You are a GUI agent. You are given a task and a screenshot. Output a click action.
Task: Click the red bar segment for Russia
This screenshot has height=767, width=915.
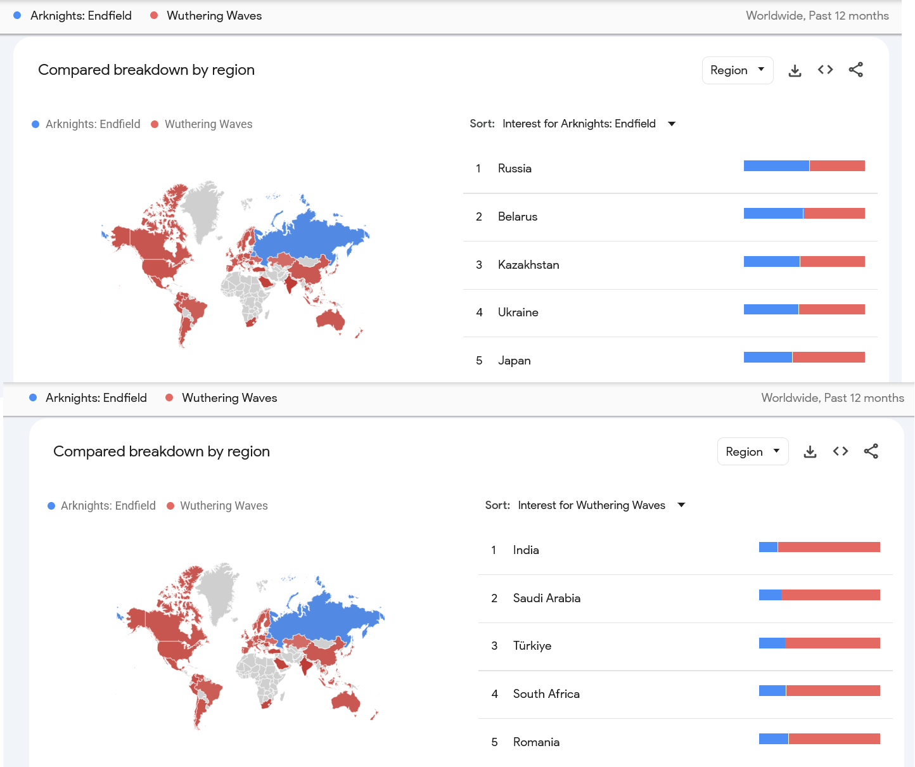(x=837, y=166)
